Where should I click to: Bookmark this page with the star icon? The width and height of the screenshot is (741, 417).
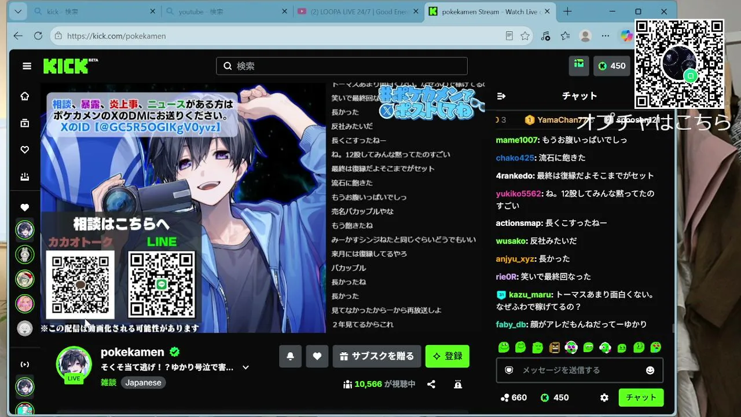coord(525,36)
